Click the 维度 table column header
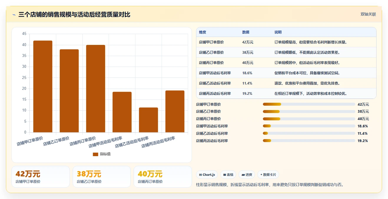 click(203, 32)
